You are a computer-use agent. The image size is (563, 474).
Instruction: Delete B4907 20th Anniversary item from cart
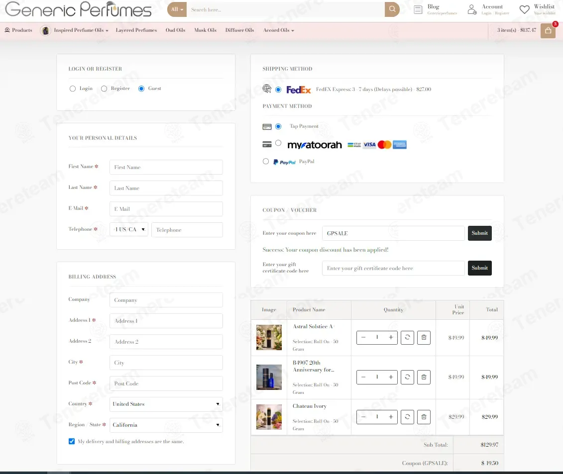coord(424,377)
